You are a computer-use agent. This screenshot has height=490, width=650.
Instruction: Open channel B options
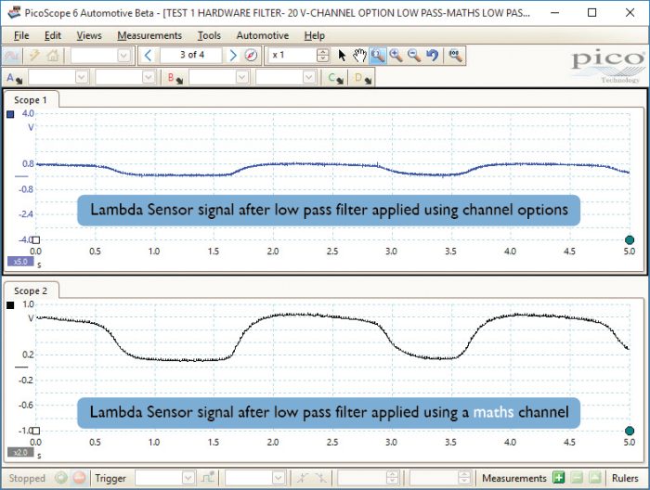(175, 78)
